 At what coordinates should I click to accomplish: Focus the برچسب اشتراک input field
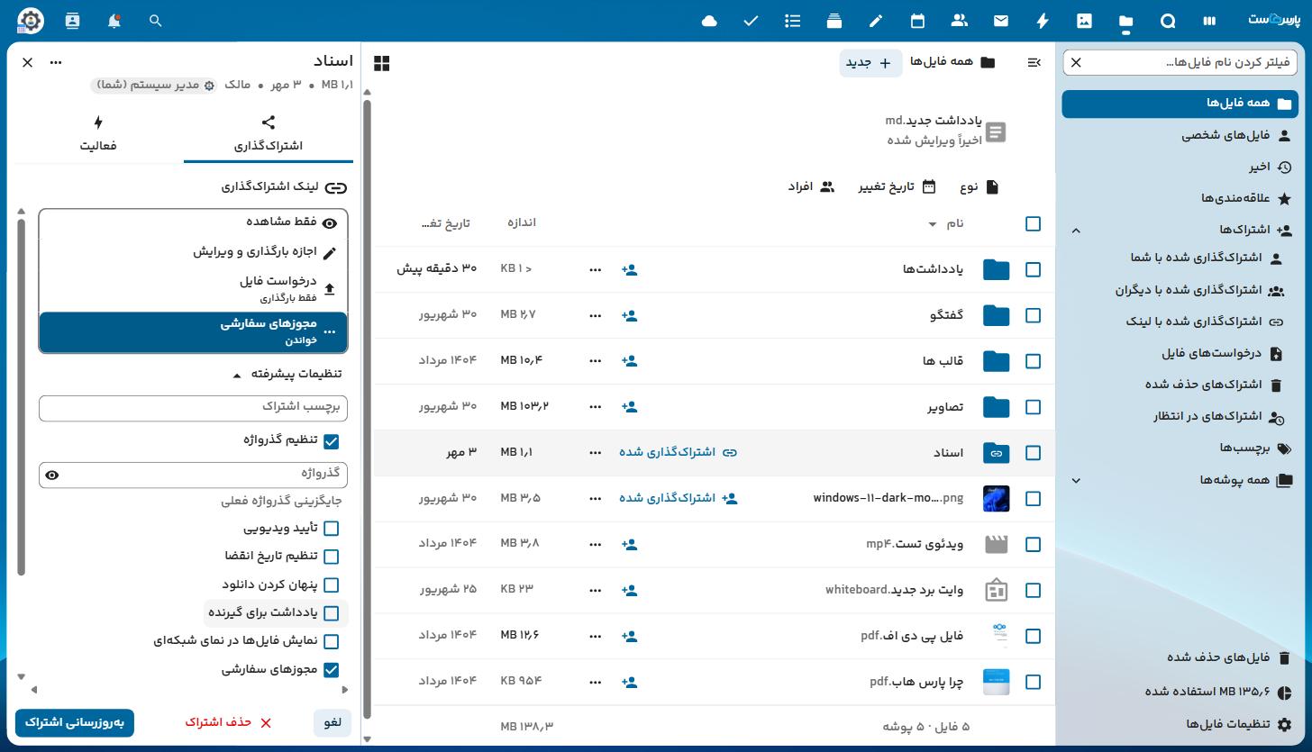point(193,407)
